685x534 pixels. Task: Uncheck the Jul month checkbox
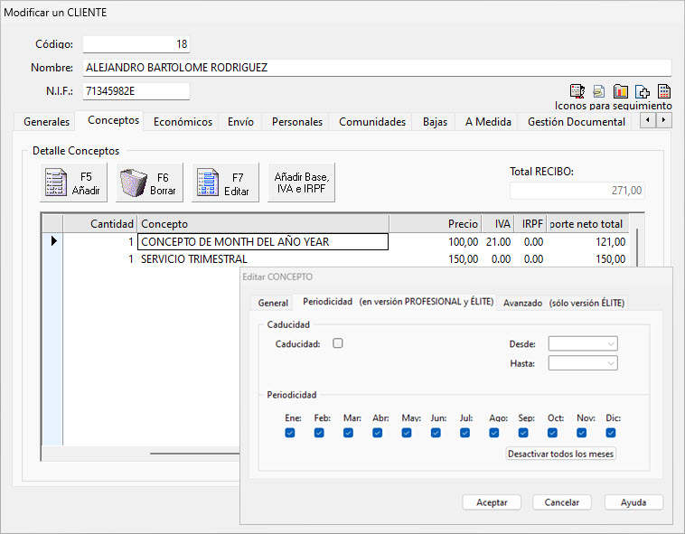tap(464, 433)
